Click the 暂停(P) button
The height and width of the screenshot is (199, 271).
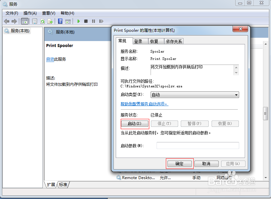point(194,124)
